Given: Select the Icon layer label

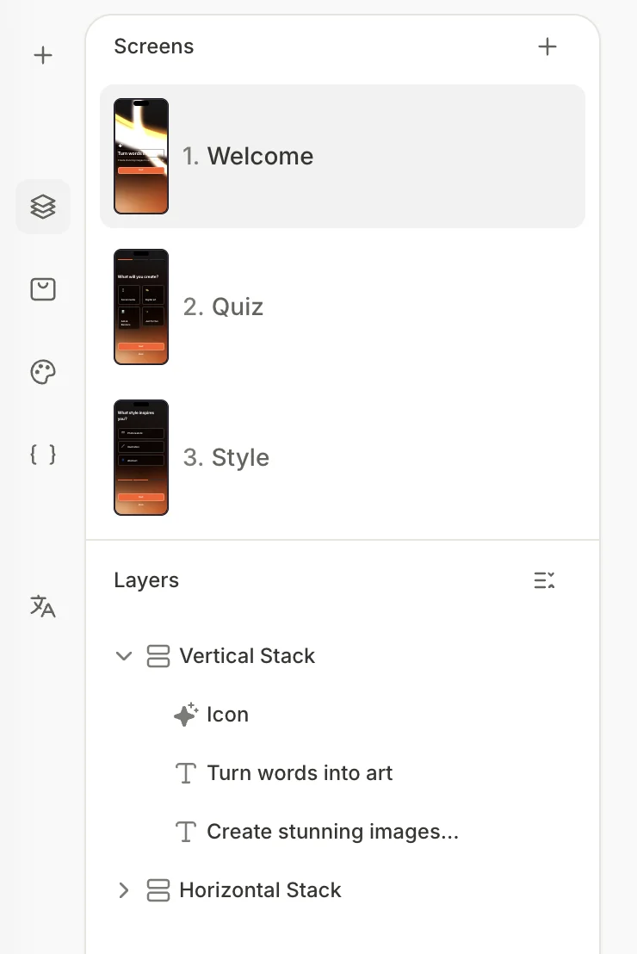Looking at the screenshot, I should point(227,715).
